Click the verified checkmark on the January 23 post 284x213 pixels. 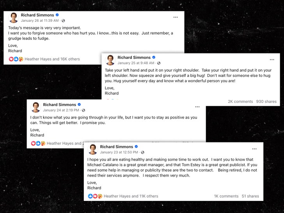[136, 147]
